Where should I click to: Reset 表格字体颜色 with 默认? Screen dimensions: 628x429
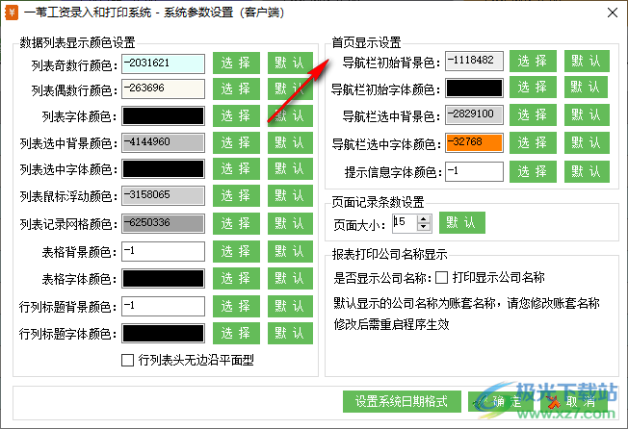coord(290,278)
